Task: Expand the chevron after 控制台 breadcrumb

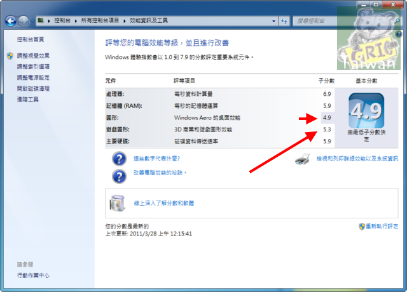Action: tap(76, 21)
